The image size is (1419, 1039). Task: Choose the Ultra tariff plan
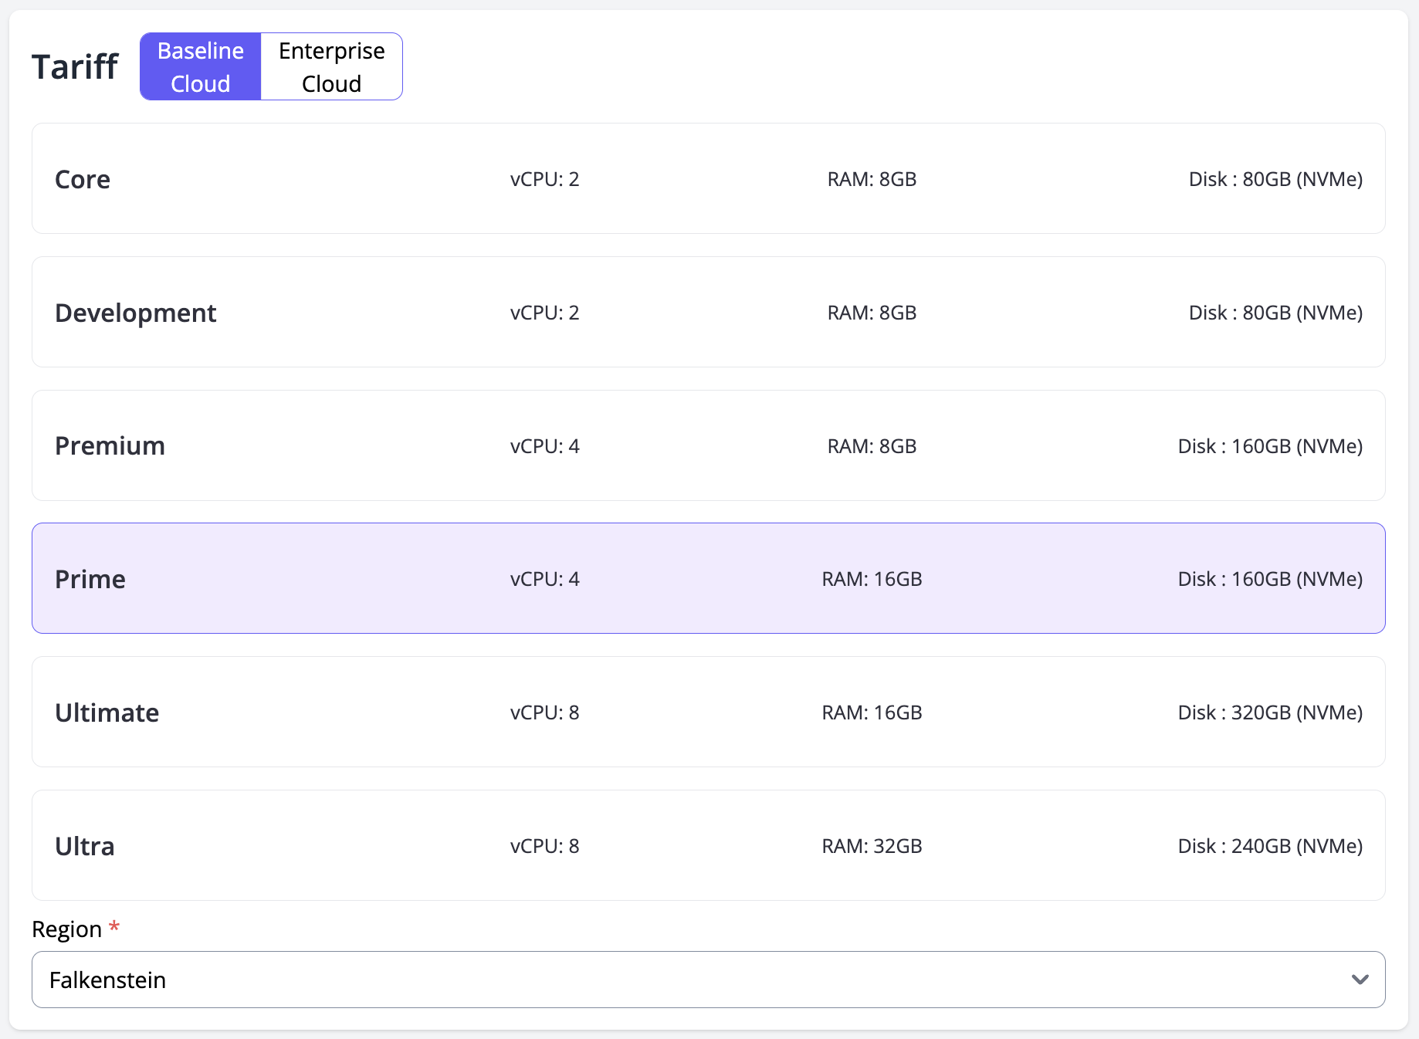click(x=85, y=846)
